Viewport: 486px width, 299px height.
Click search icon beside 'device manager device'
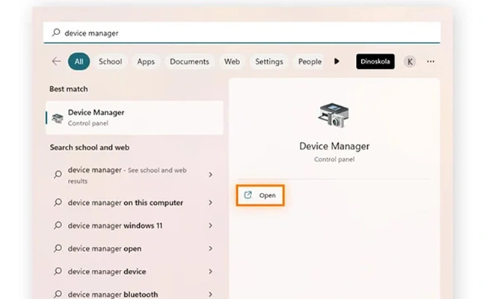point(58,271)
